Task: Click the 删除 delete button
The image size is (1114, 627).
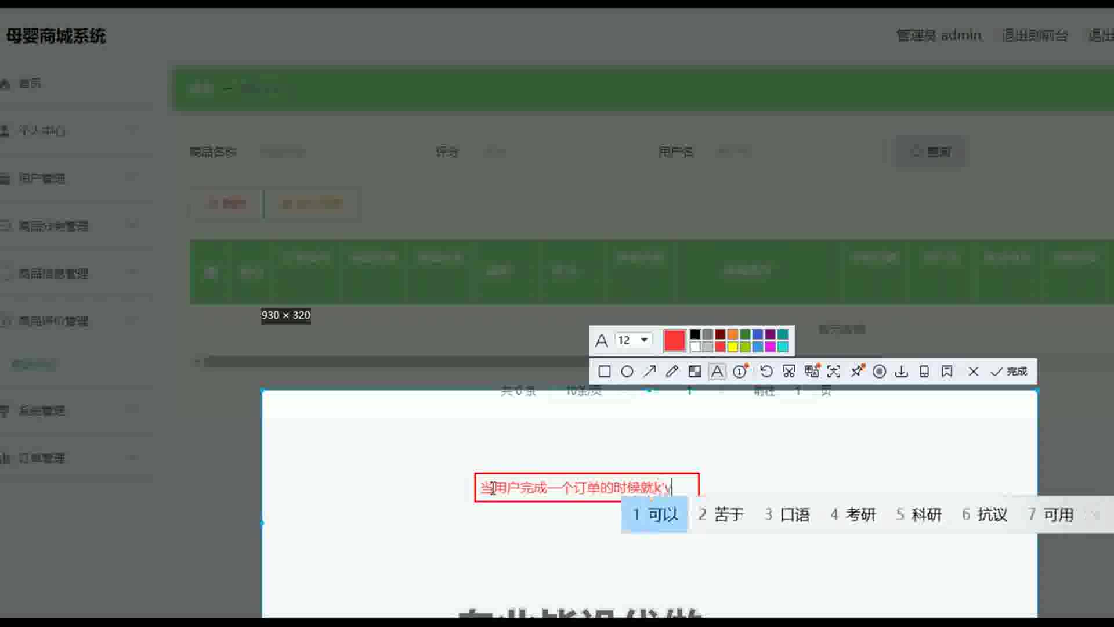Action: pos(227,203)
